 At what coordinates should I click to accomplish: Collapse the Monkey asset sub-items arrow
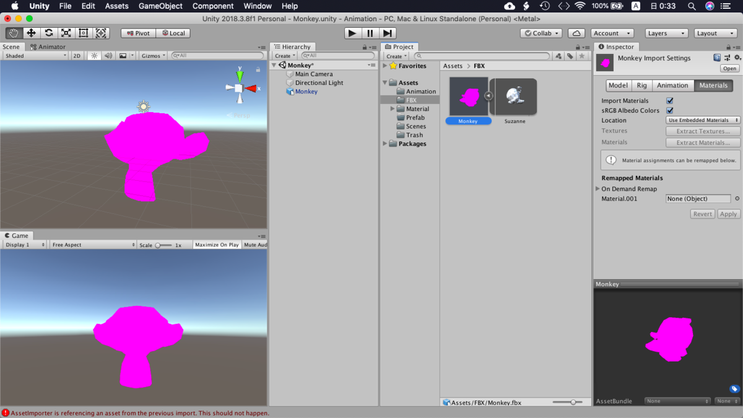(489, 96)
